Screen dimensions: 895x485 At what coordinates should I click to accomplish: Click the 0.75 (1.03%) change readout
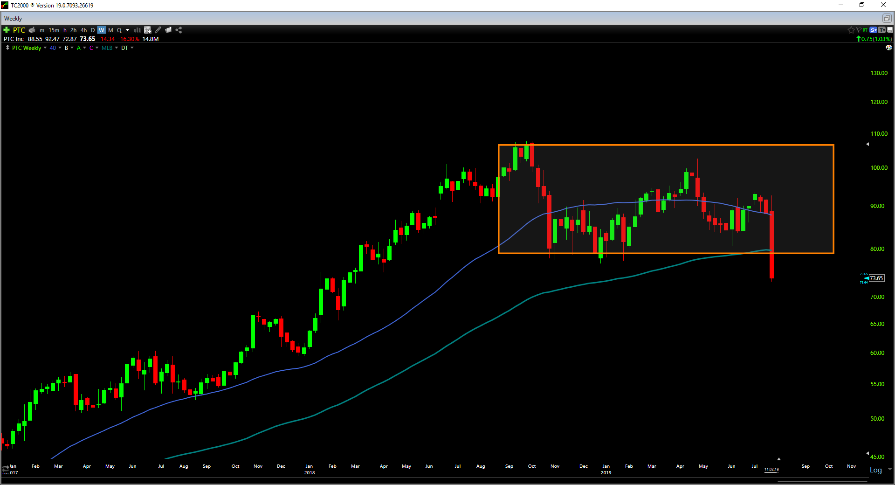coord(874,39)
